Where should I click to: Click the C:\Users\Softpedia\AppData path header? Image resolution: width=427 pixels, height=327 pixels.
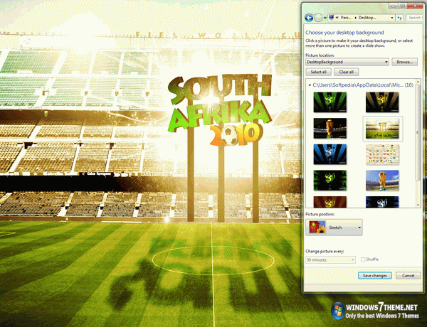pyautogui.click(x=363, y=85)
